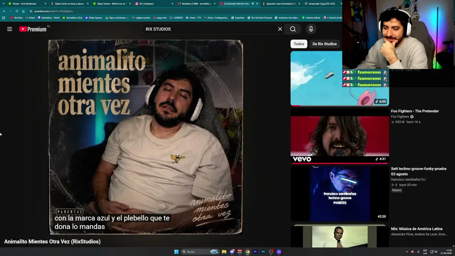Open the Mix Música de América Latina thumbnail
The height and width of the screenshot is (256, 455).
pyautogui.click(x=340, y=236)
